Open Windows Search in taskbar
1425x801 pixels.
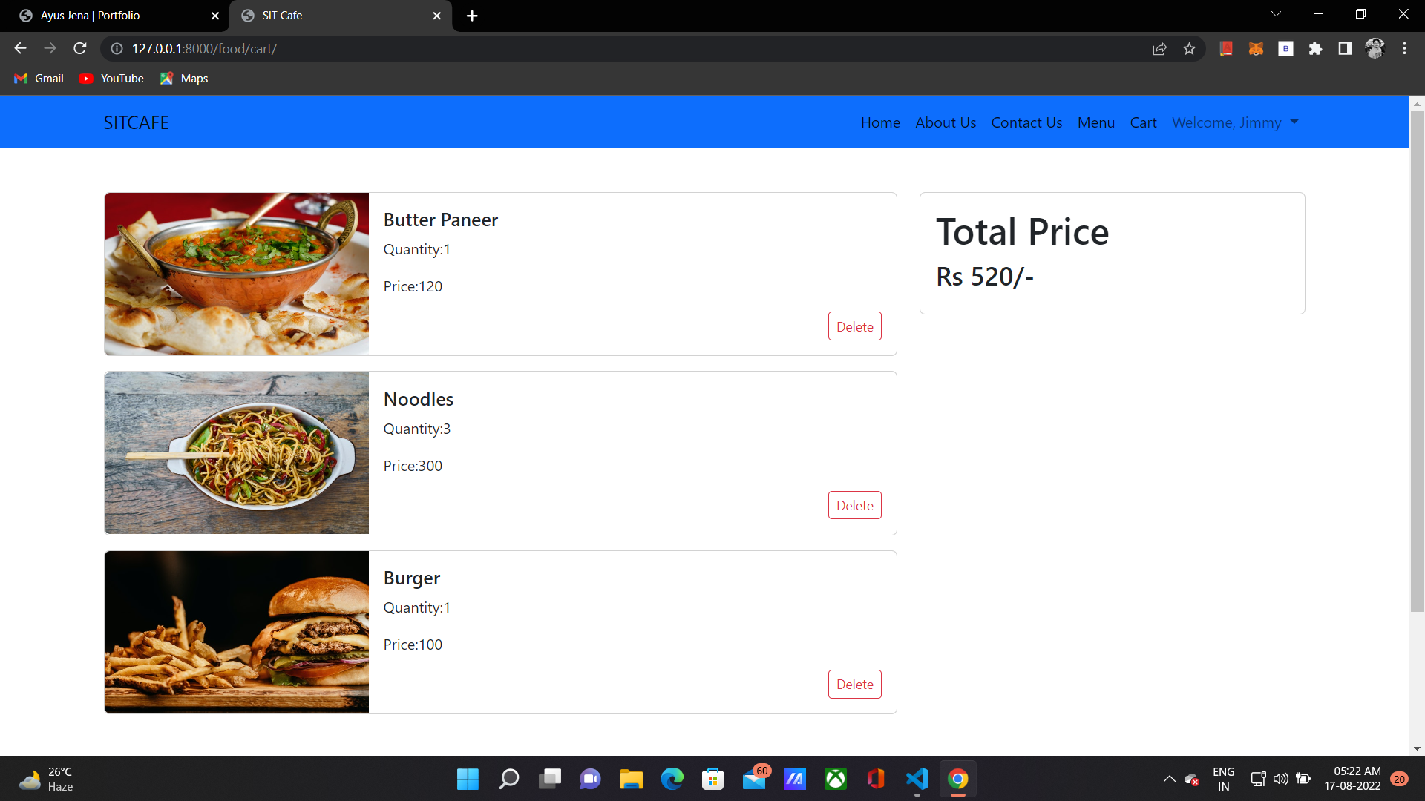[509, 779]
